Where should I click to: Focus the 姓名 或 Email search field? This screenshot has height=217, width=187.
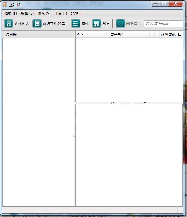pos(163,24)
